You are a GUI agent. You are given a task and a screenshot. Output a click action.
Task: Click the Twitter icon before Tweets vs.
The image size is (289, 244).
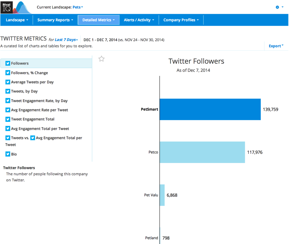(x=8, y=138)
